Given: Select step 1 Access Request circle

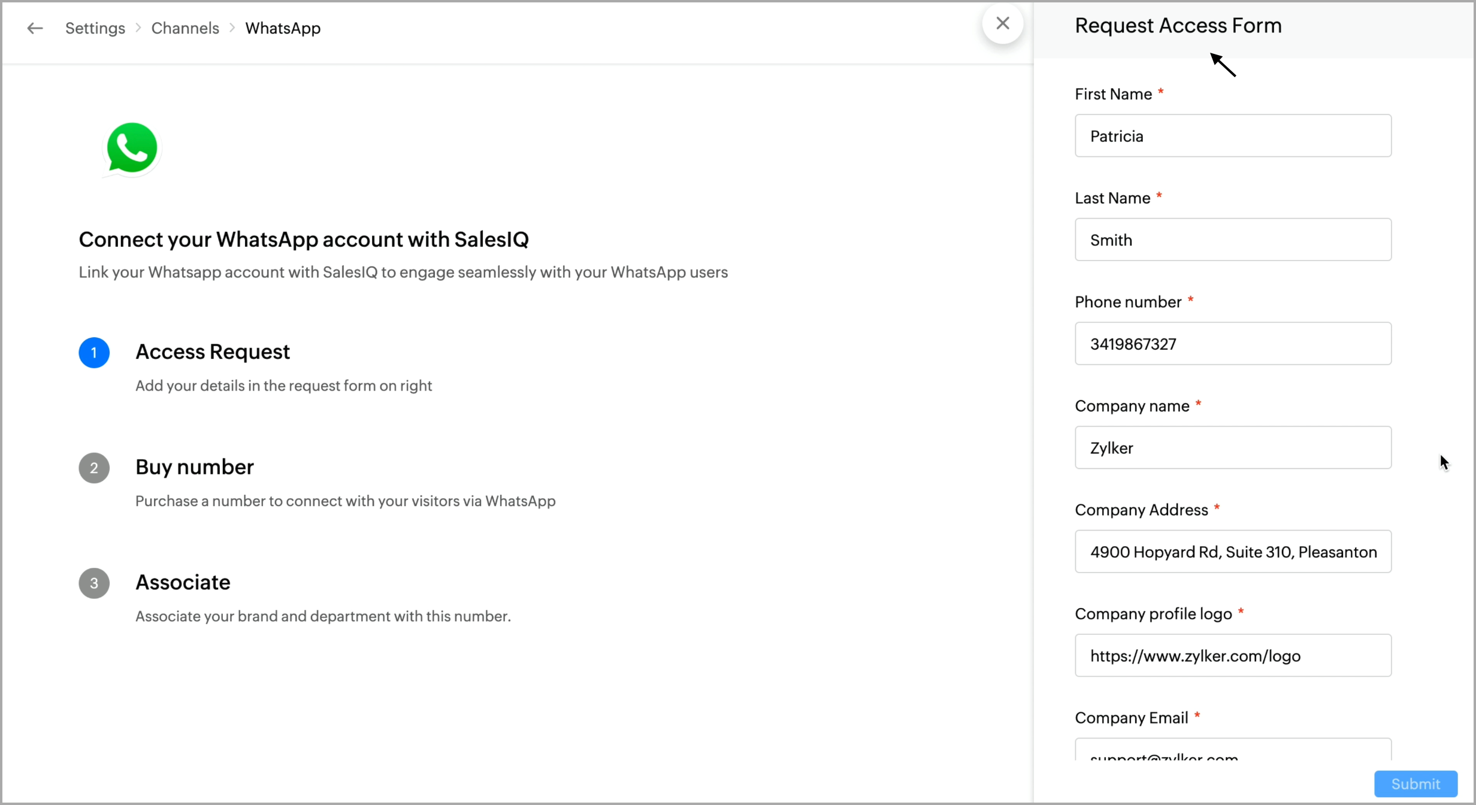Looking at the screenshot, I should [94, 353].
